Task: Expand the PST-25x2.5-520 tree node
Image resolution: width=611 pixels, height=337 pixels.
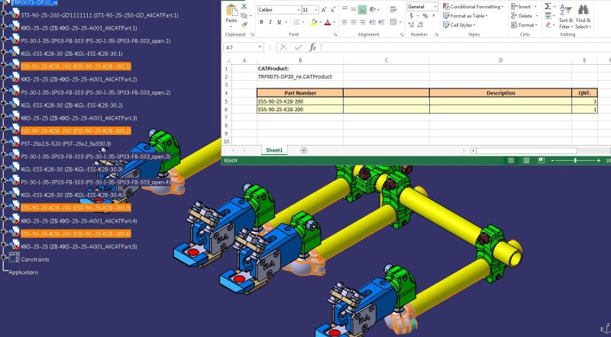Action: point(4,143)
